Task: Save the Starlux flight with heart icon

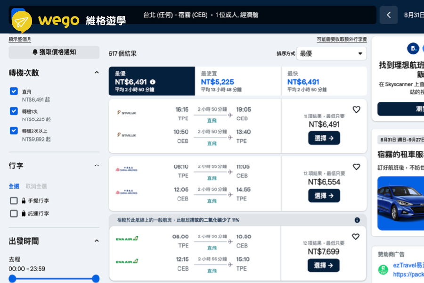Action: [356, 109]
